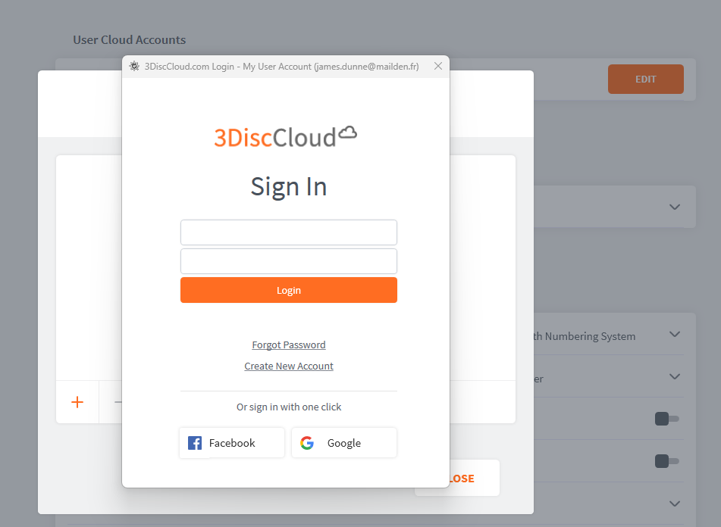Image resolution: width=721 pixels, height=527 pixels.
Task: Click the Google logo icon
Action: [307, 443]
